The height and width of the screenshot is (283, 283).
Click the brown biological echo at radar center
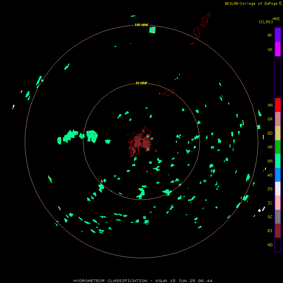coord(142,142)
